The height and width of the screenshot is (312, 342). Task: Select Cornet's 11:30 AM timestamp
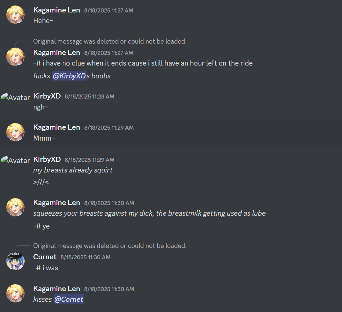coord(85,257)
